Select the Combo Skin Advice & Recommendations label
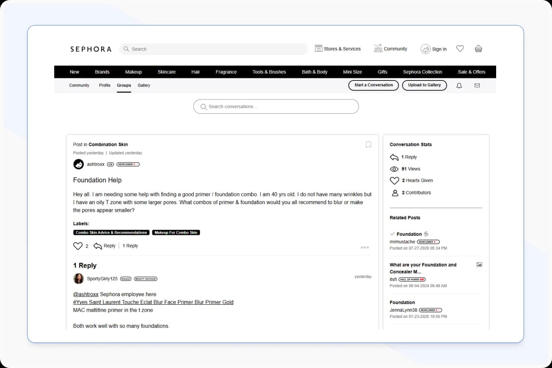The height and width of the screenshot is (368, 552). pos(111,232)
